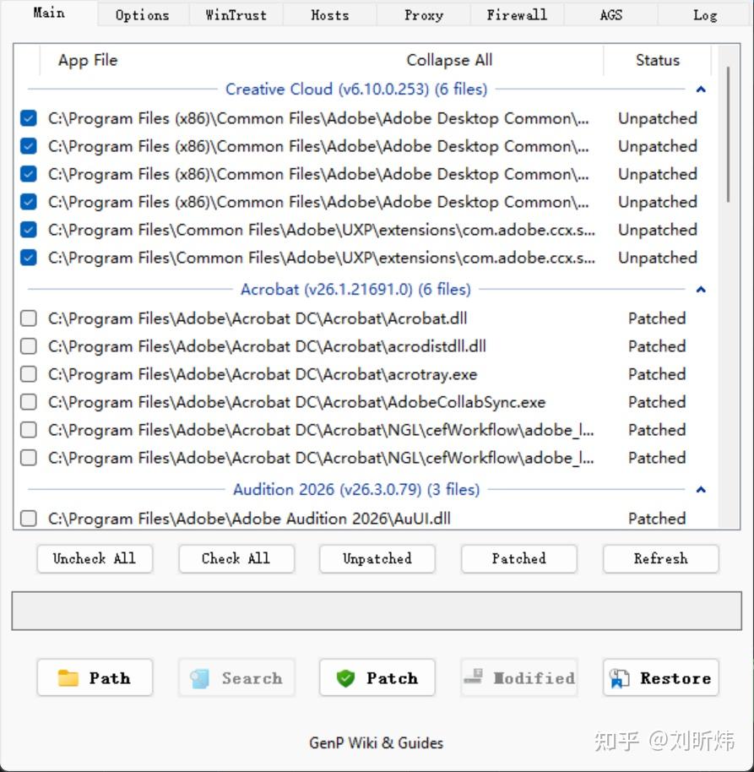
Task: Select the acrodistdll.dll file path row
Action: (267, 346)
